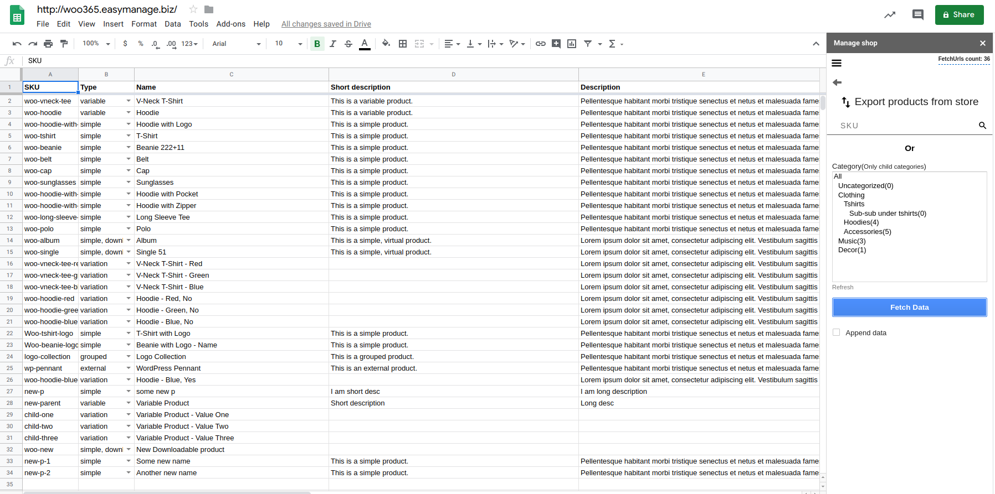Open the Data menu

coord(173,24)
